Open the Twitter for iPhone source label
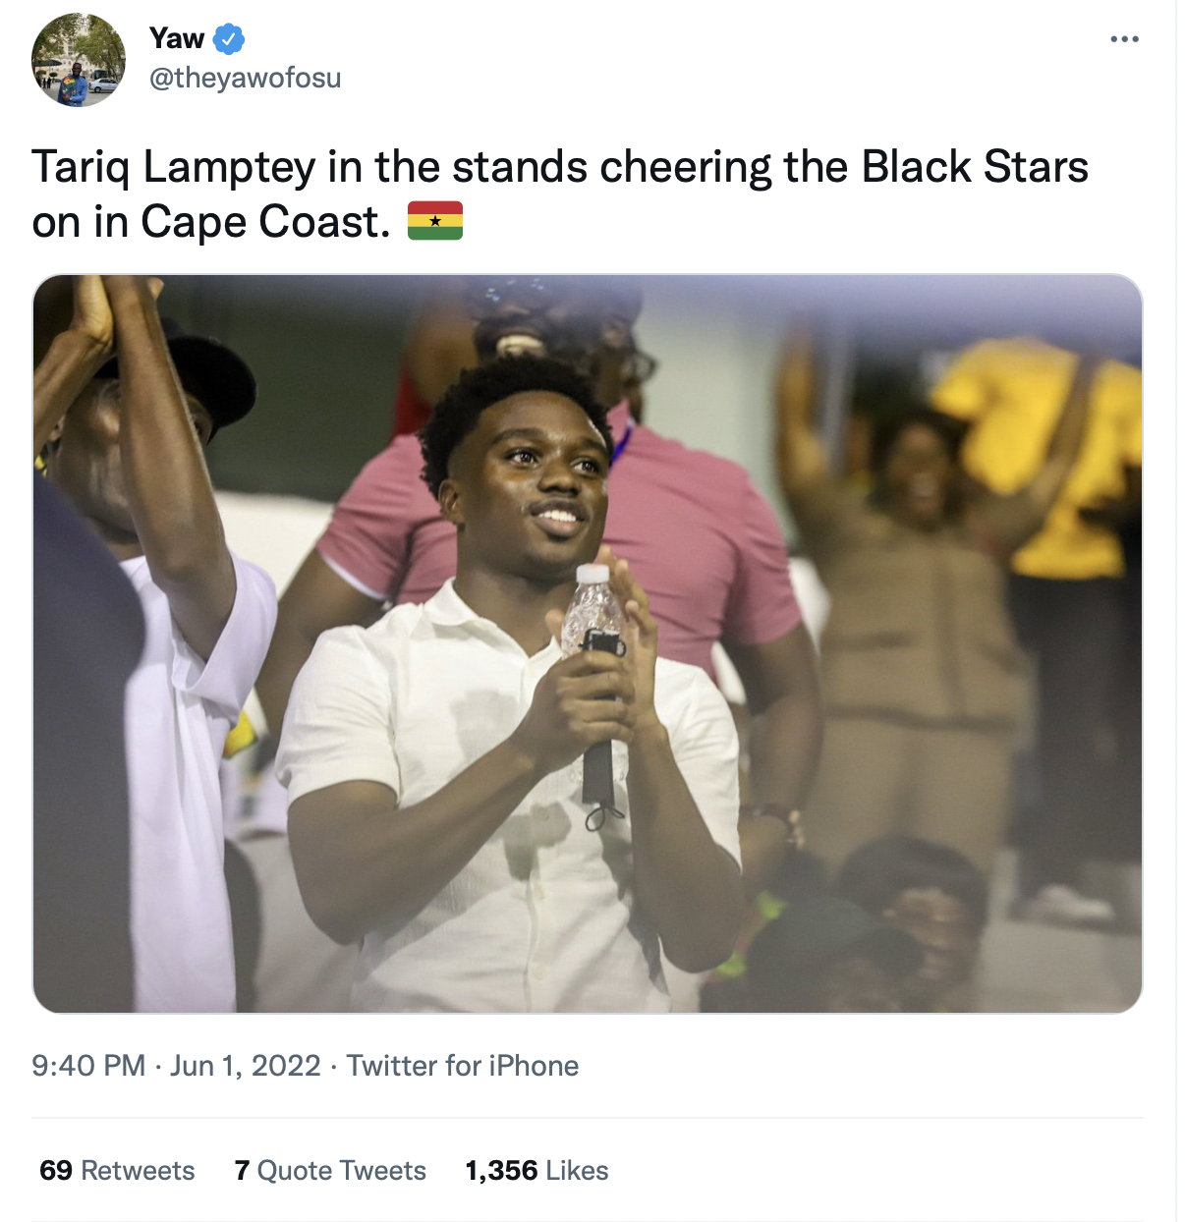This screenshot has height=1222, width=1185. [x=463, y=1066]
